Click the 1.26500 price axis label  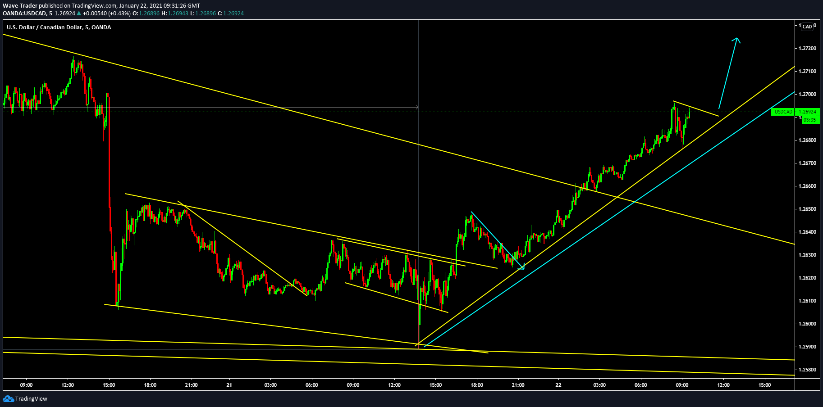807,209
